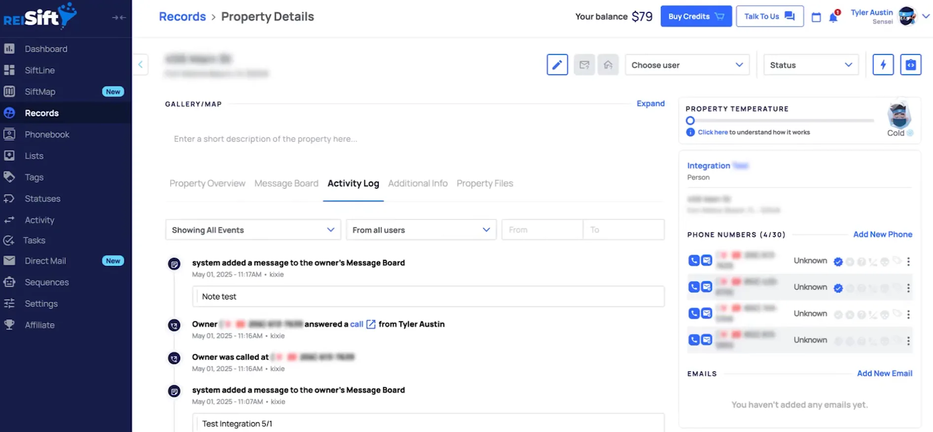933x432 pixels.
Task: Click the house icon in property toolbar
Action: [x=608, y=65]
